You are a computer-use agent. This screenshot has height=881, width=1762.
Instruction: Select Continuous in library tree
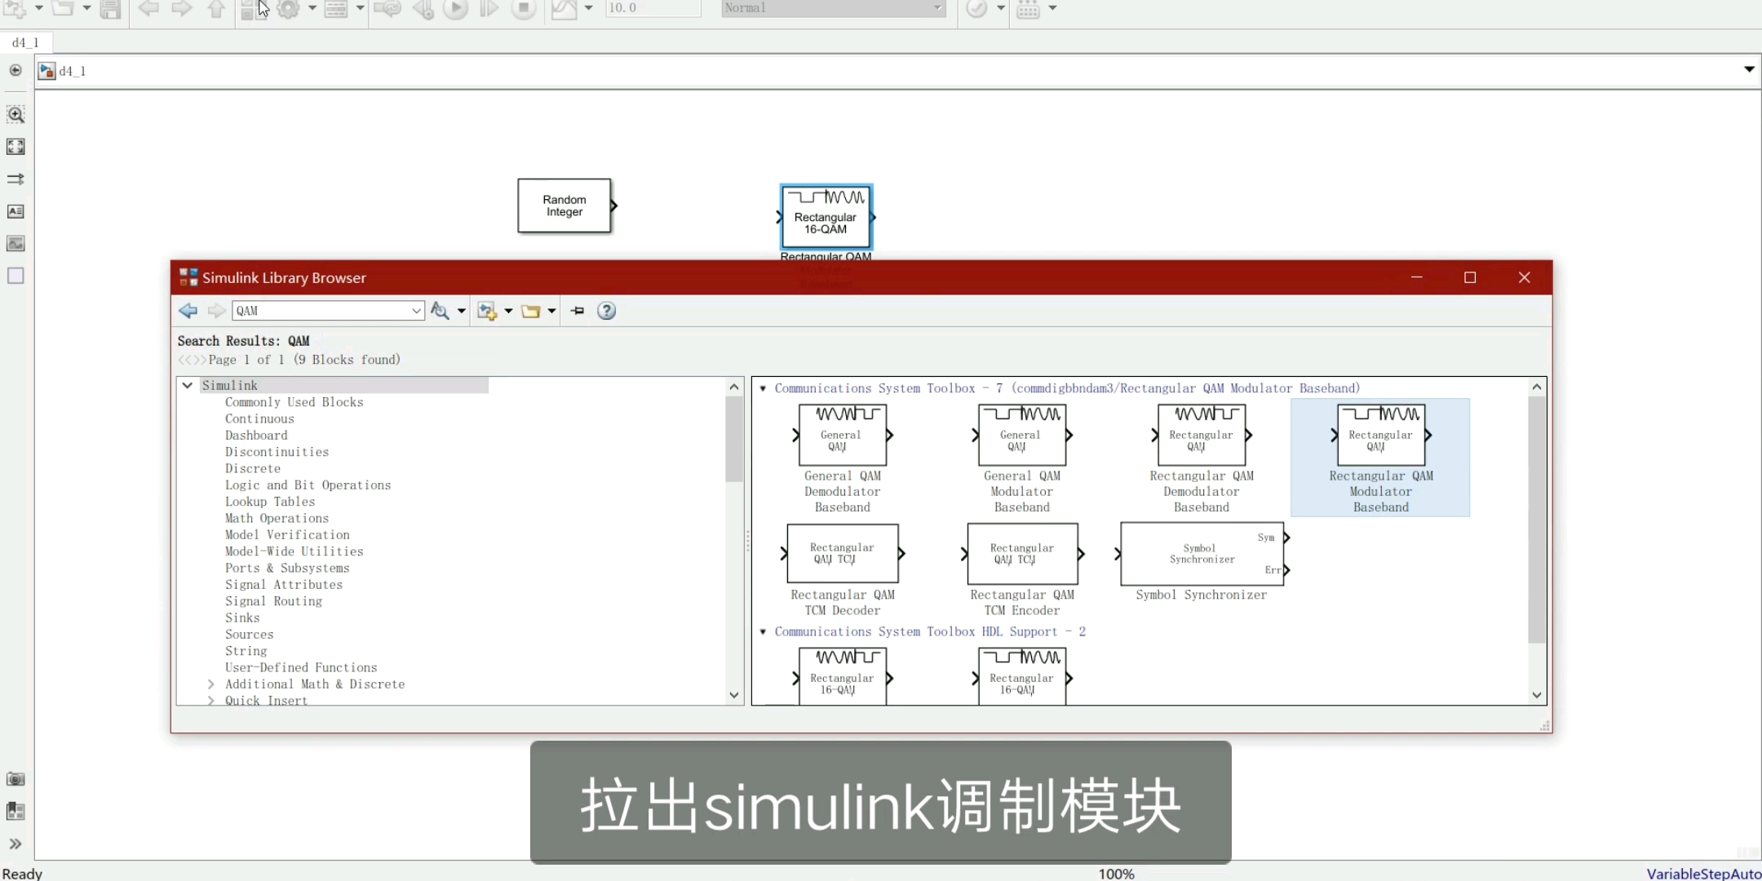[259, 418]
